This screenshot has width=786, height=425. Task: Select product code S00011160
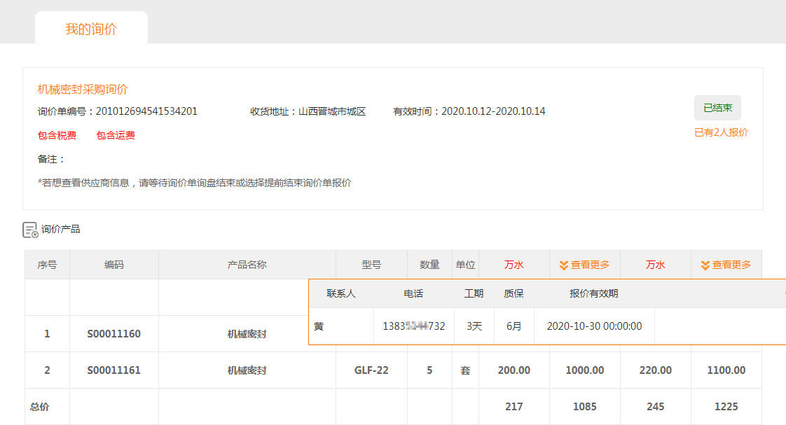113,334
